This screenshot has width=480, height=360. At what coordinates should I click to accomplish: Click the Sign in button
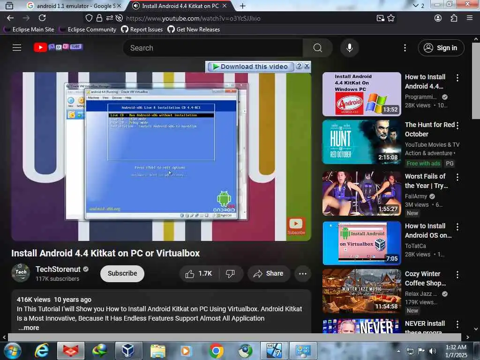441,48
